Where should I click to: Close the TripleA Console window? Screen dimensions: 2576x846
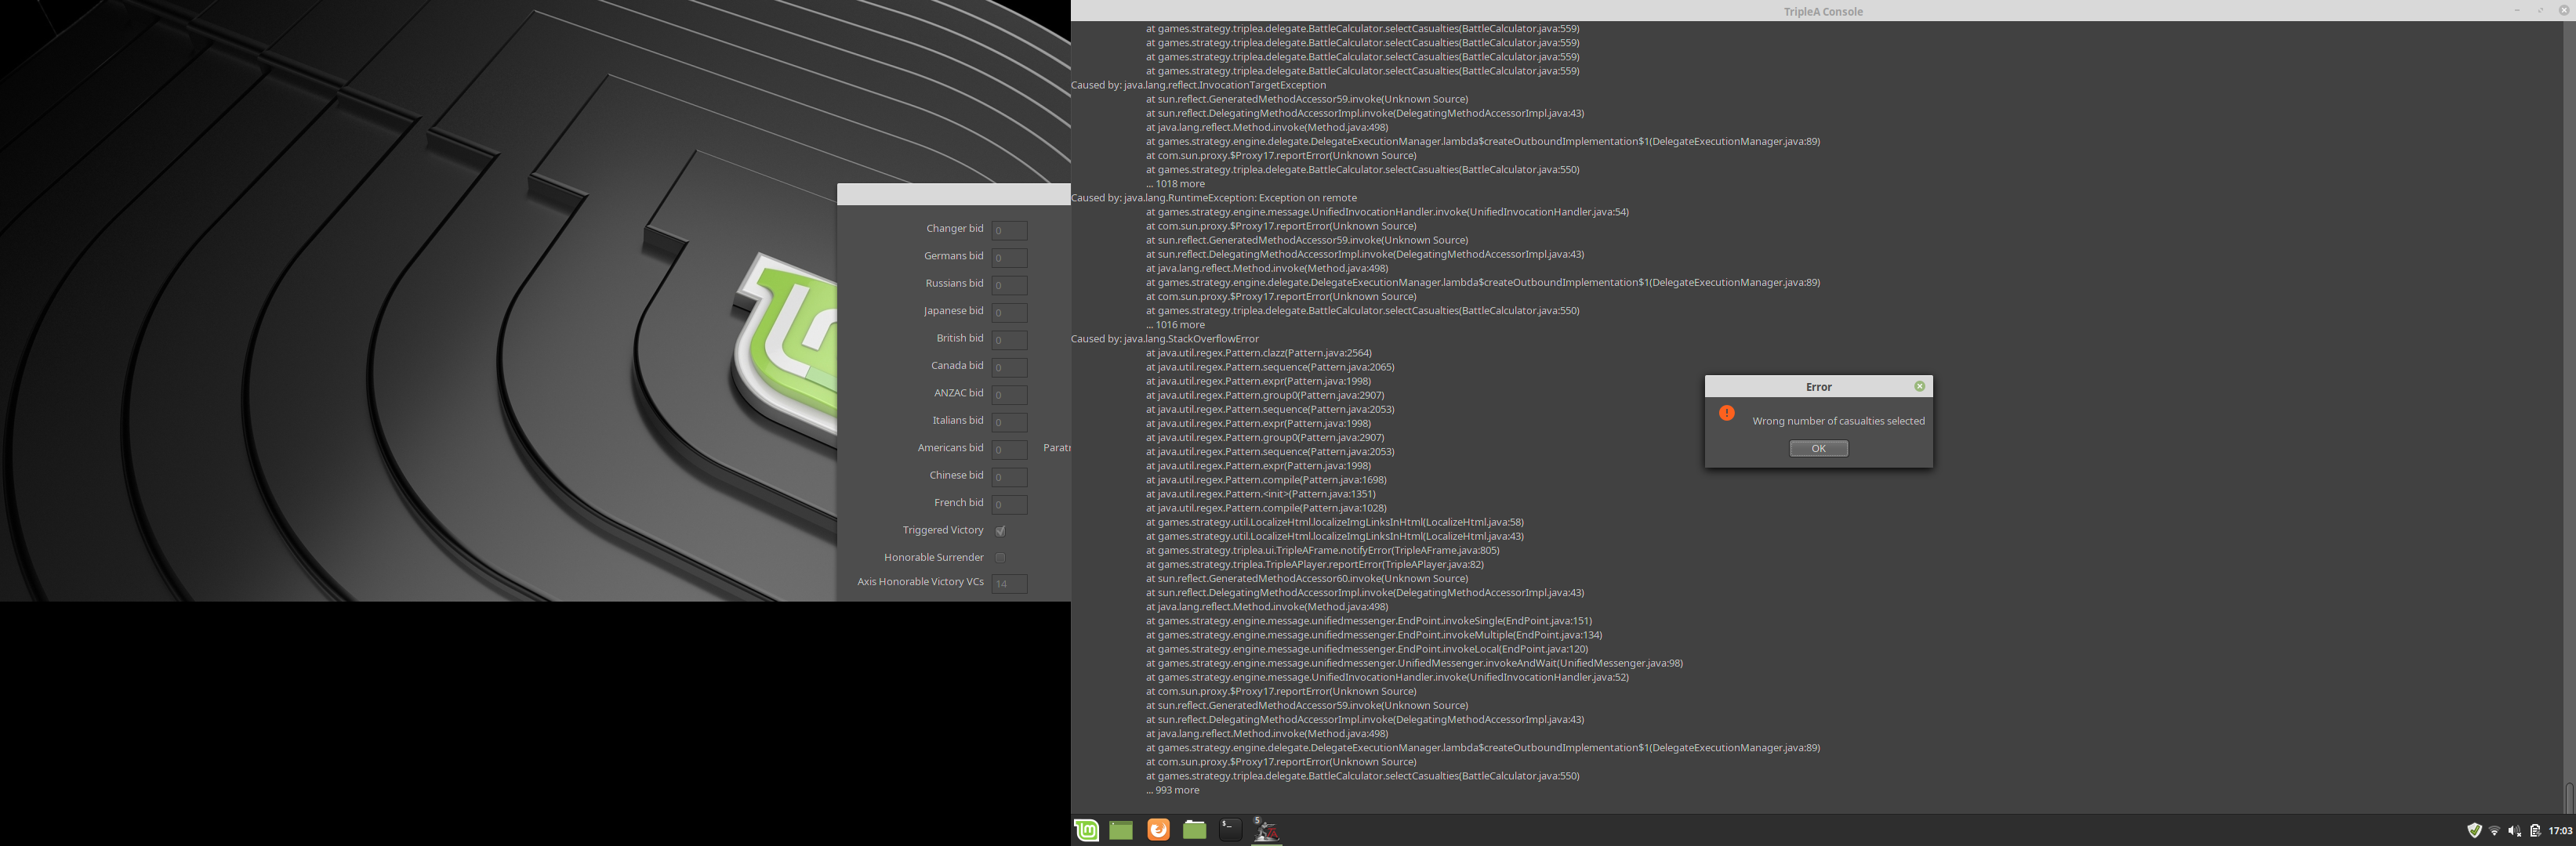(x=2563, y=11)
